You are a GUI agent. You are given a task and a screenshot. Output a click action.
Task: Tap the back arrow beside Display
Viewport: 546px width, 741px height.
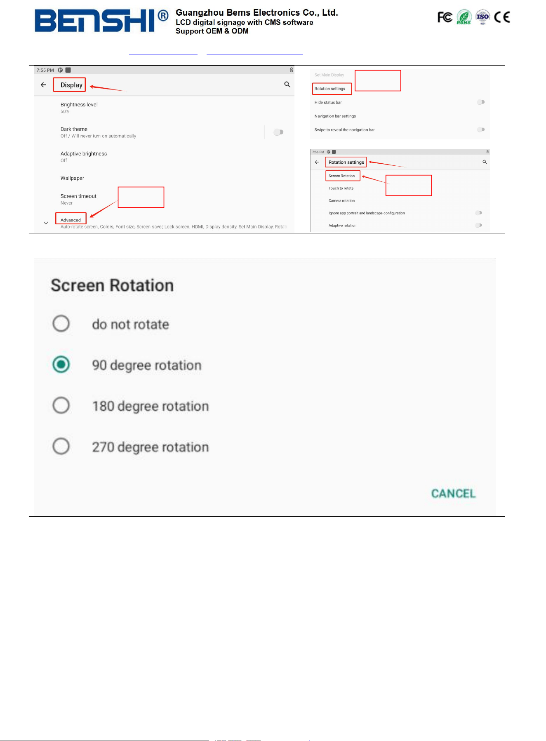pyautogui.click(x=43, y=85)
